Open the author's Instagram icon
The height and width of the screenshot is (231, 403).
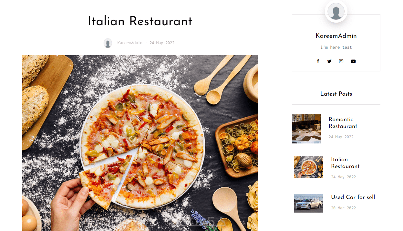point(341,61)
